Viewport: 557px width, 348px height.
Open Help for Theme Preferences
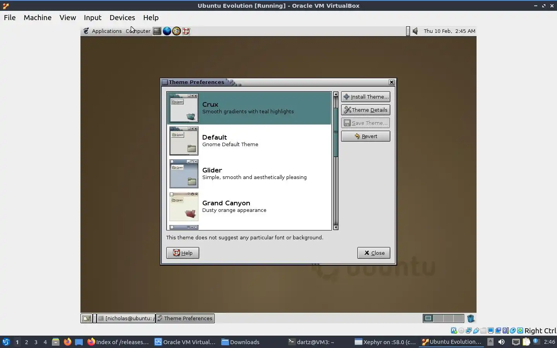coord(183,253)
